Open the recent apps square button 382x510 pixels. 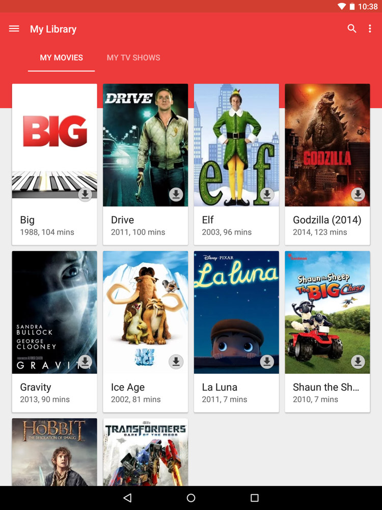(x=255, y=498)
